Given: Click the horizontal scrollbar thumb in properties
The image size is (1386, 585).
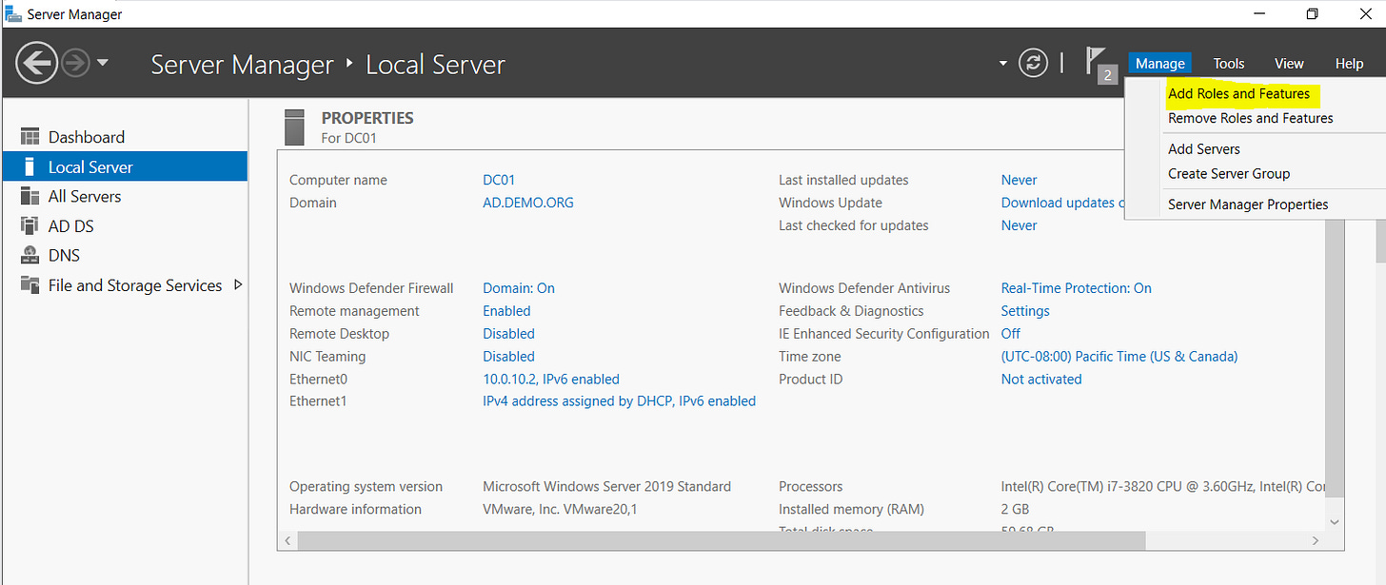Looking at the screenshot, I should (x=721, y=540).
